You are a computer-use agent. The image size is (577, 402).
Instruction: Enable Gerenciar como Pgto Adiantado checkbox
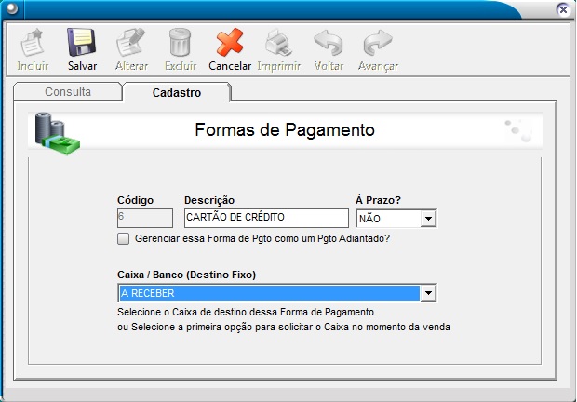[124, 239]
